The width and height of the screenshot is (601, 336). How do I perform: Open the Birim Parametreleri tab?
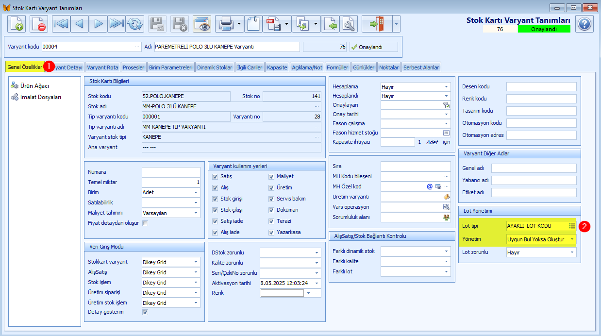coord(170,67)
